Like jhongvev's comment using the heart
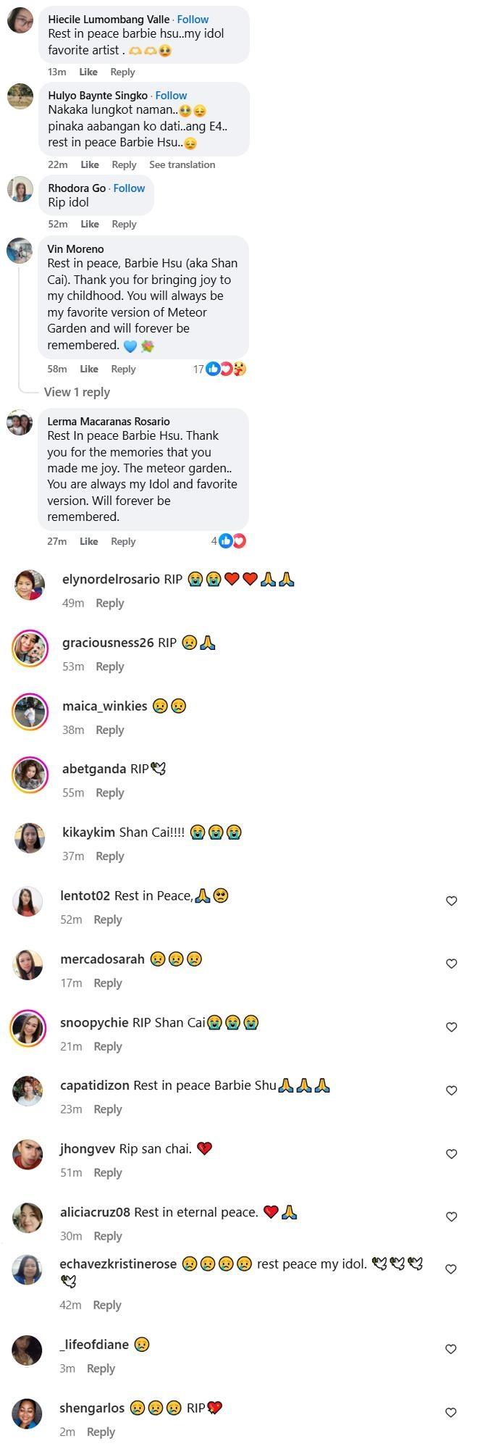 point(451,1153)
